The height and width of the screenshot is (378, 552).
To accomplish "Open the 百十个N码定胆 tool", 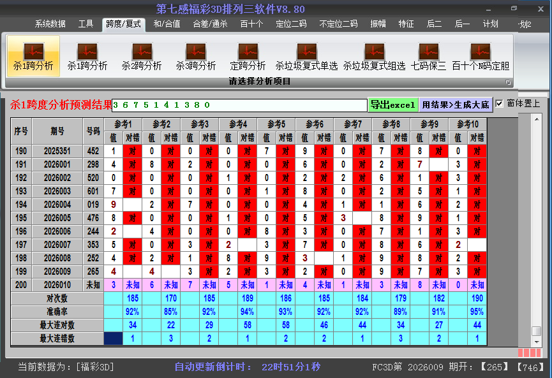I will pos(480,56).
